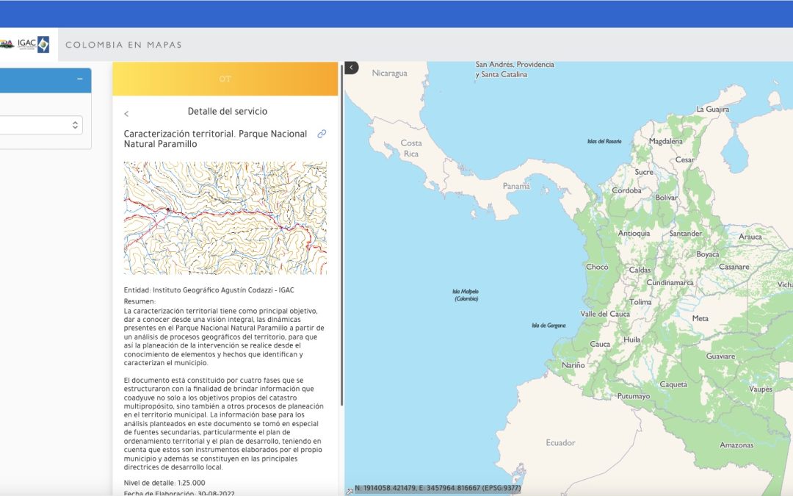793x496 pixels.
Task: Click the Detalle del servicio heading
Action: click(x=228, y=112)
